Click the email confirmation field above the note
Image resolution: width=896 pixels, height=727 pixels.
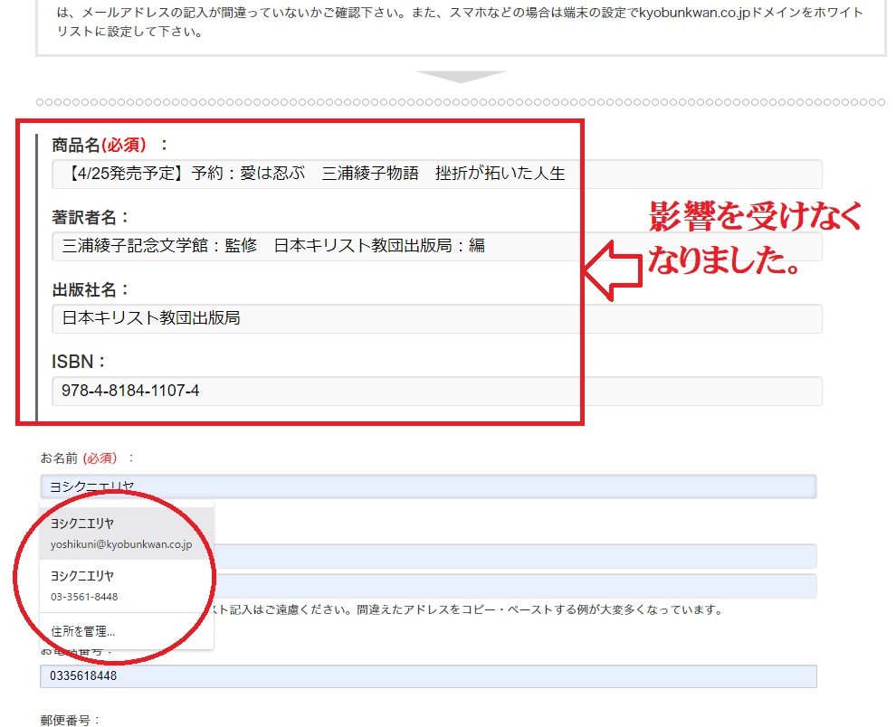point(514,586)
